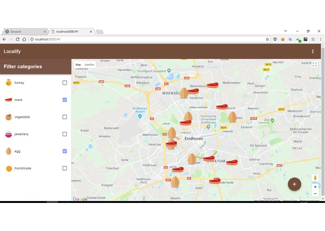Click the vegetable basket category icon
This screenshot has height=231, width=325.
coord(8,117)
